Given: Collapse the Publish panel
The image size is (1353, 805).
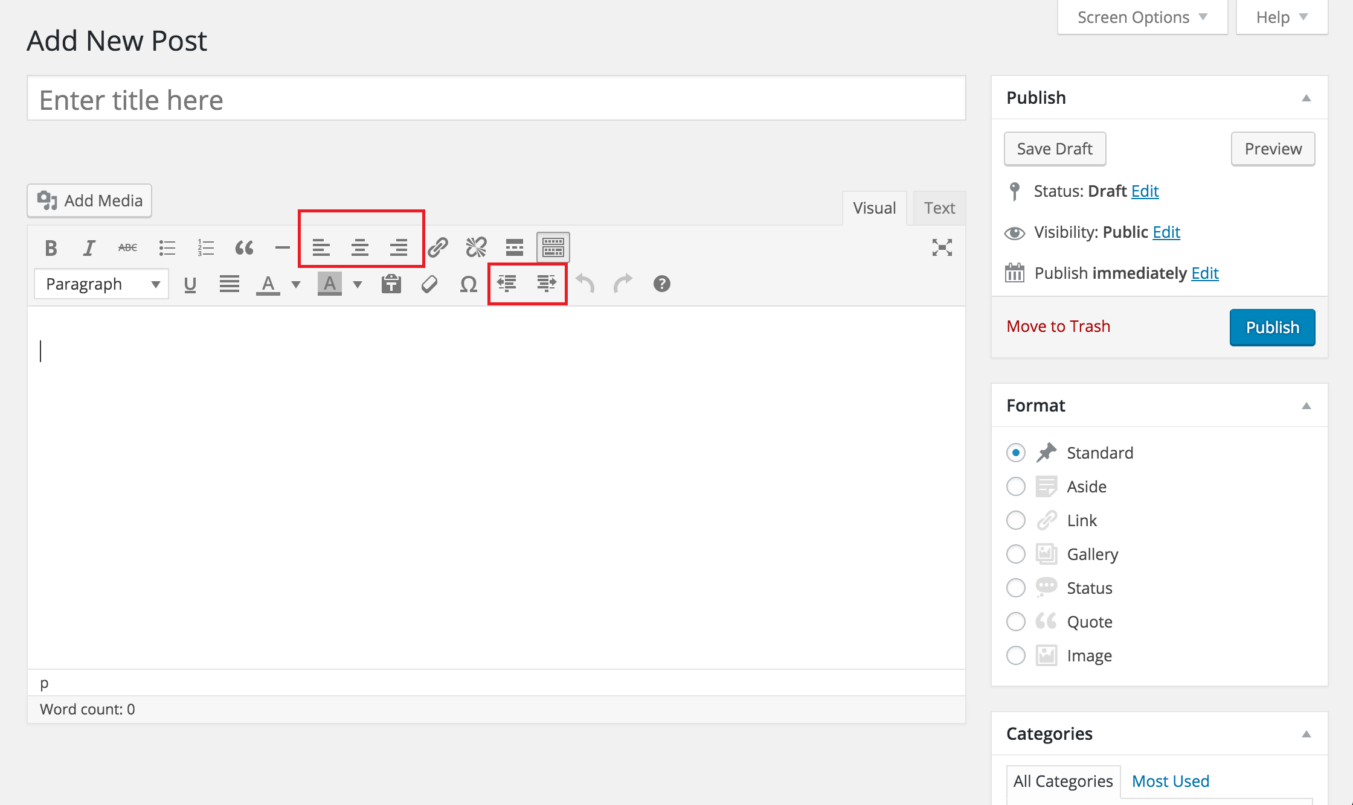Looking at the screenshot, I should (1306, 97).
